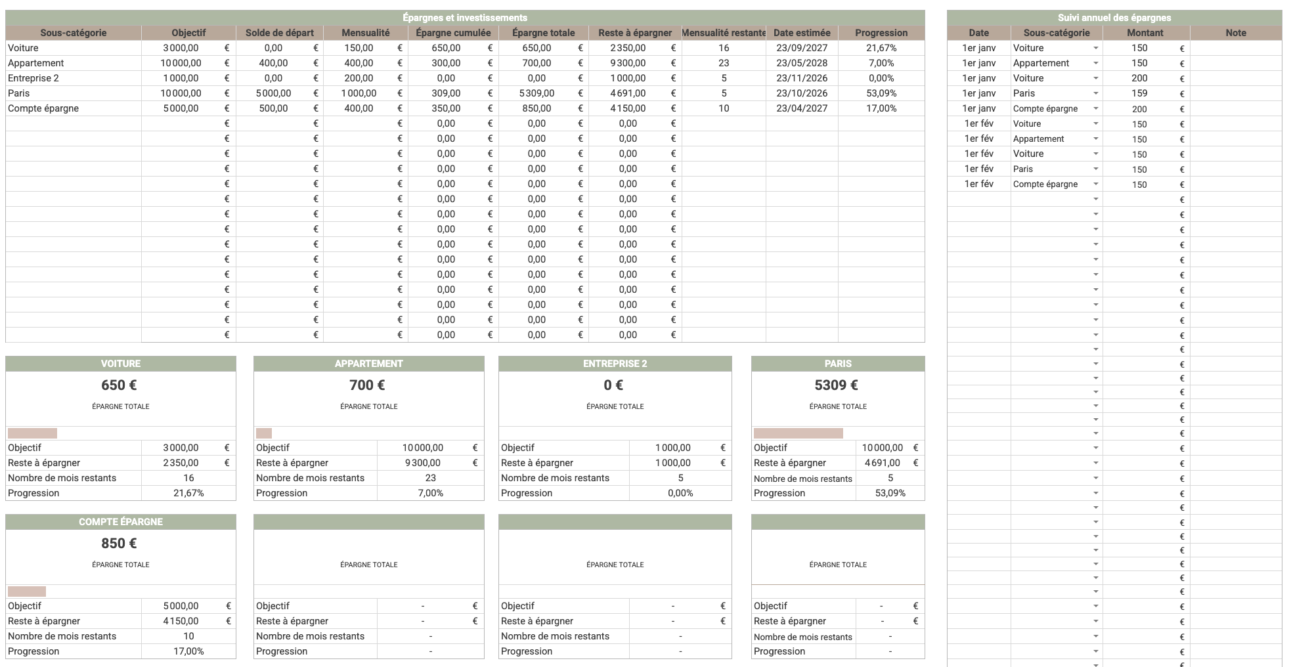The width and height of the screenshot is (1291, 667).
Task: Click the '0,00%' progression cell for Entreprise 2 row
Action: click(x=881, y=78)
